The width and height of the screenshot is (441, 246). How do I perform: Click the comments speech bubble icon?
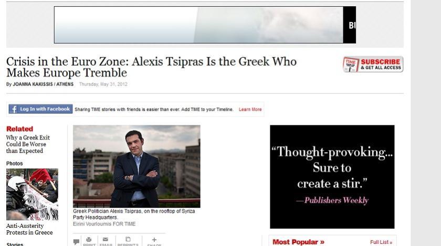point(77,242)
